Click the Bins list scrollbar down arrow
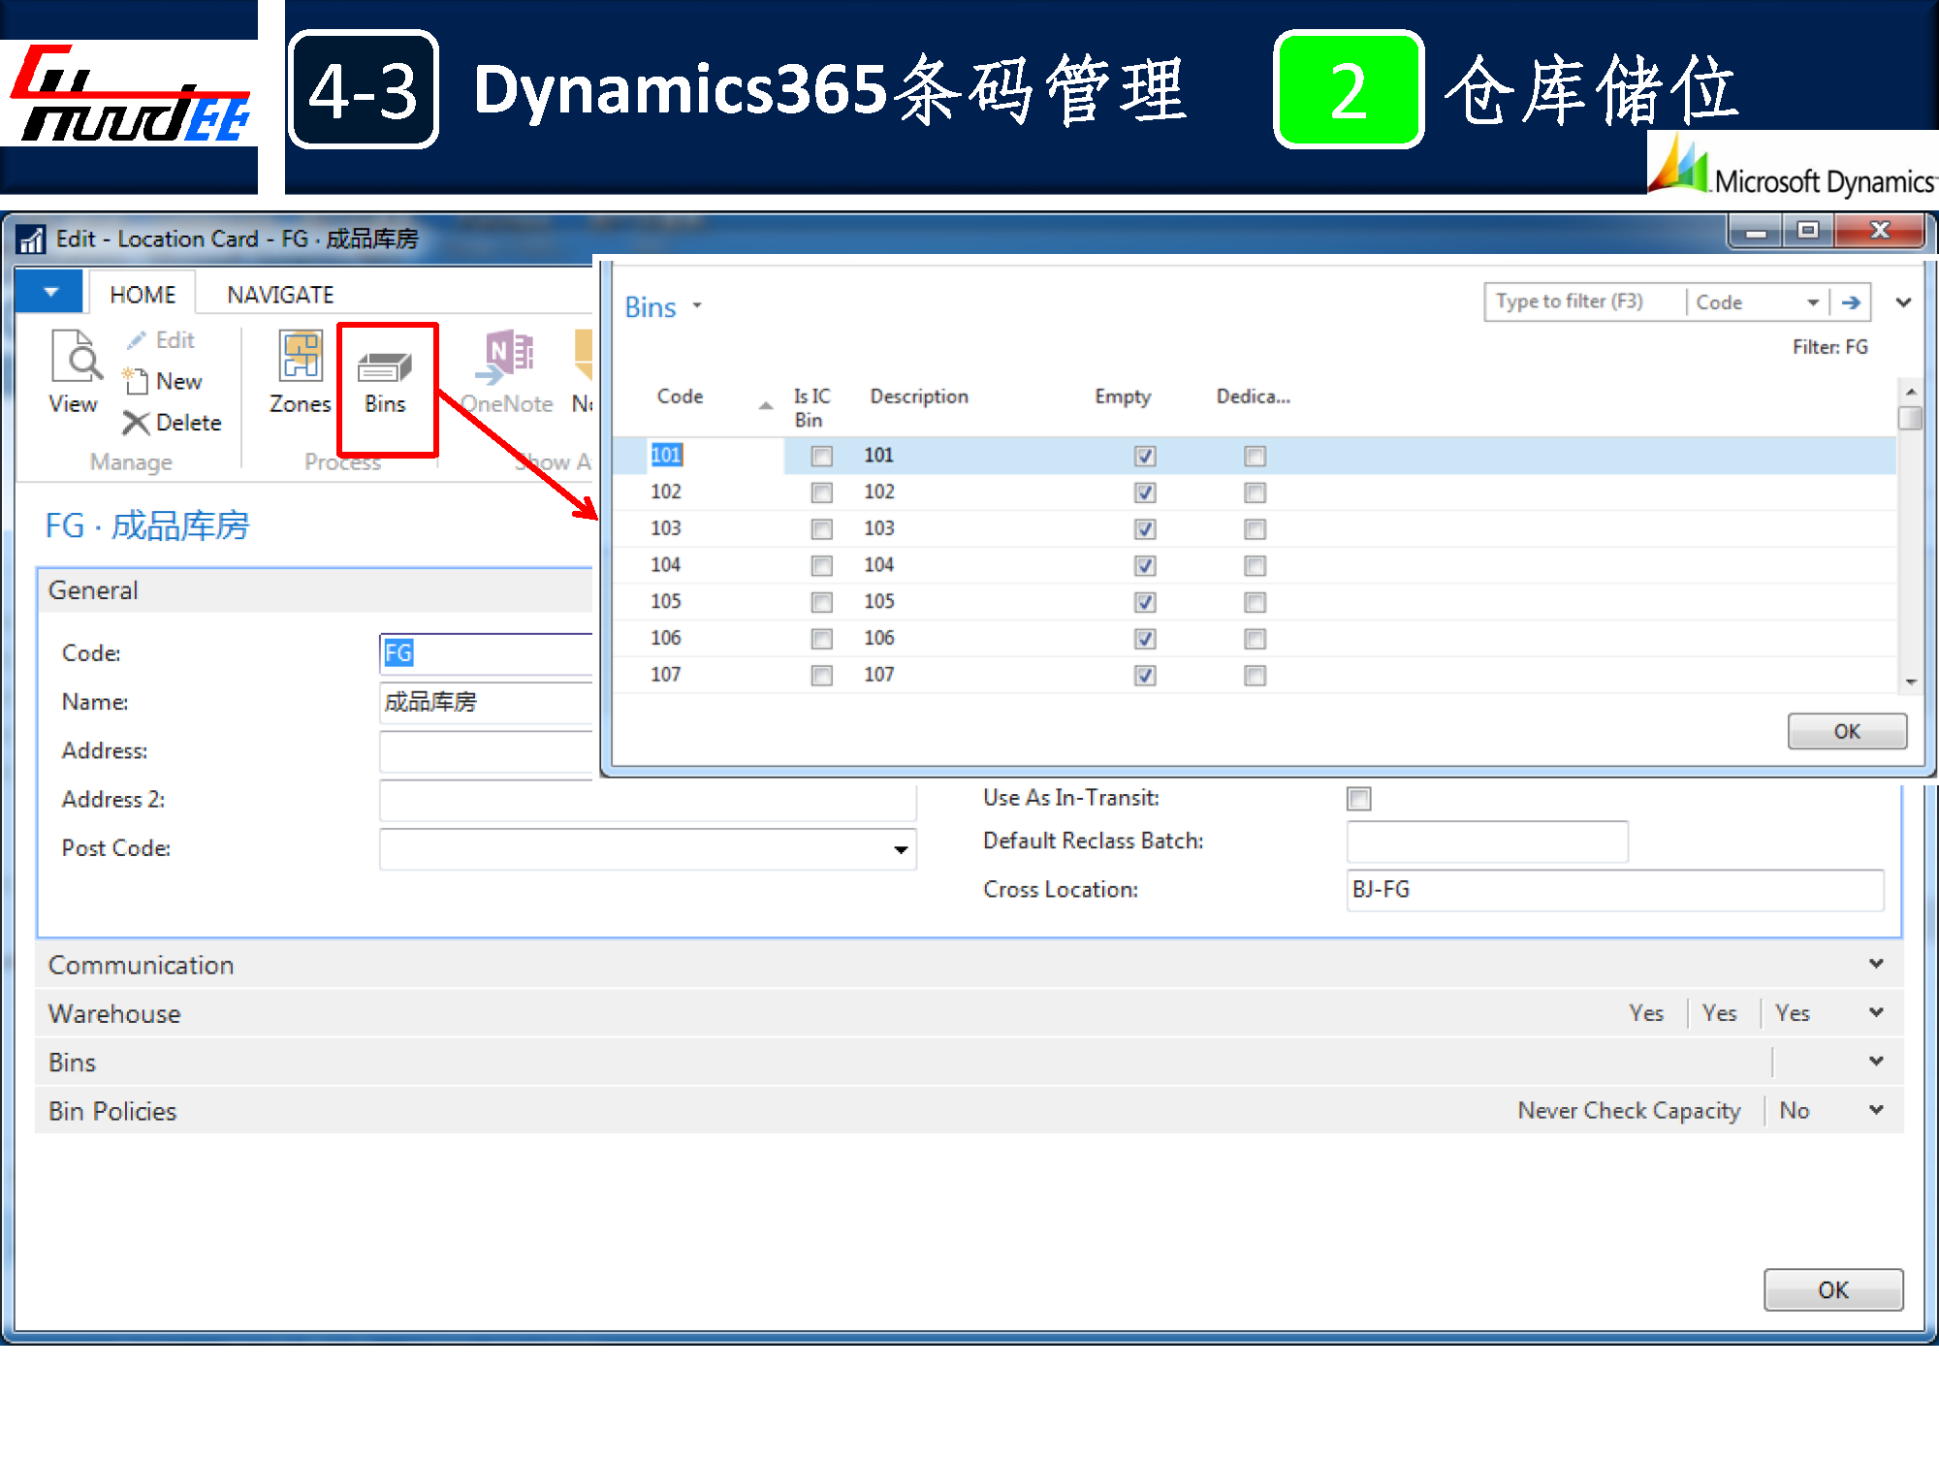The width and height of the screenshot is (1939, 1462). click(1910, 683)
